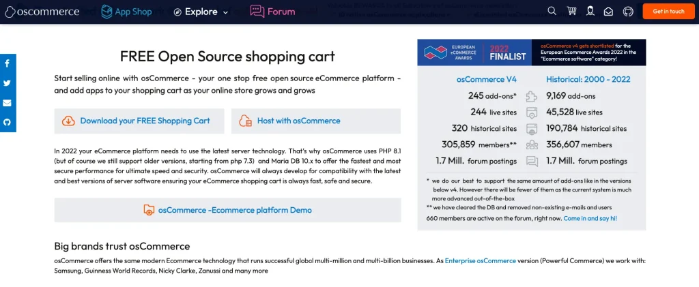Share on Twitter via sidebar icon
This screenshot has height=287, width=699.
(x=7, y=83)
